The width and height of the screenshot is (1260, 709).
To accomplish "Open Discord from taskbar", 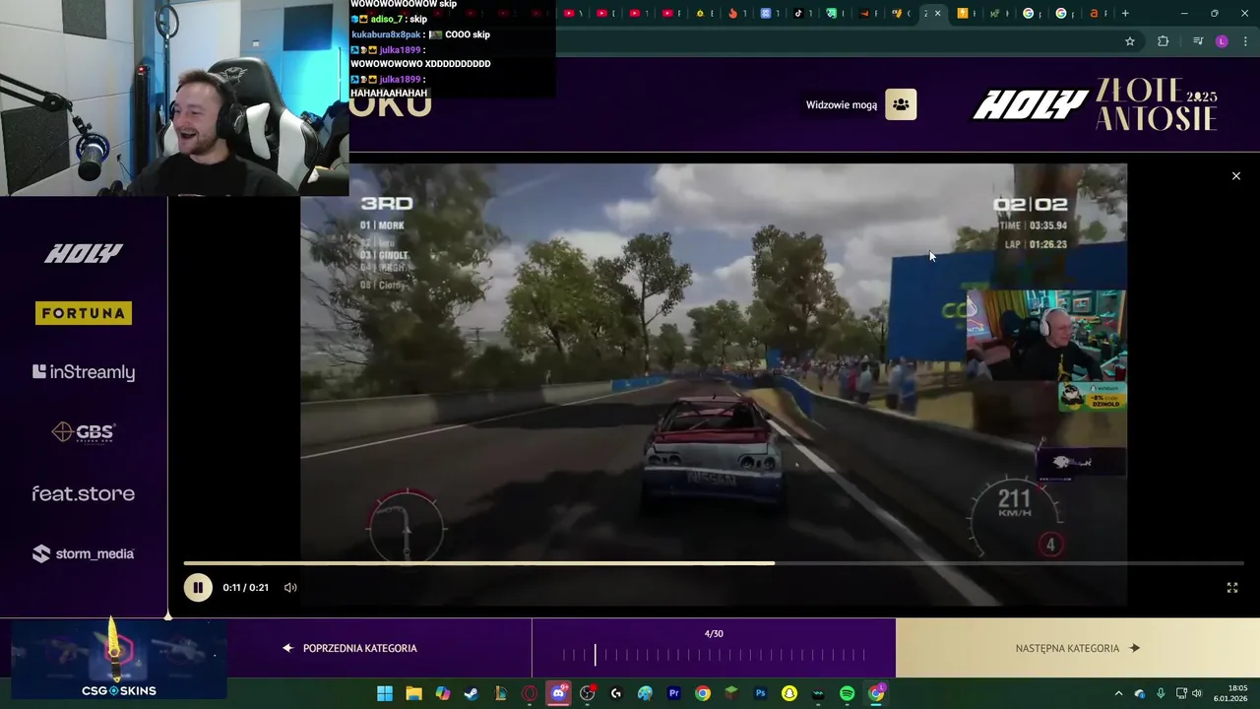I will point(558,693).
